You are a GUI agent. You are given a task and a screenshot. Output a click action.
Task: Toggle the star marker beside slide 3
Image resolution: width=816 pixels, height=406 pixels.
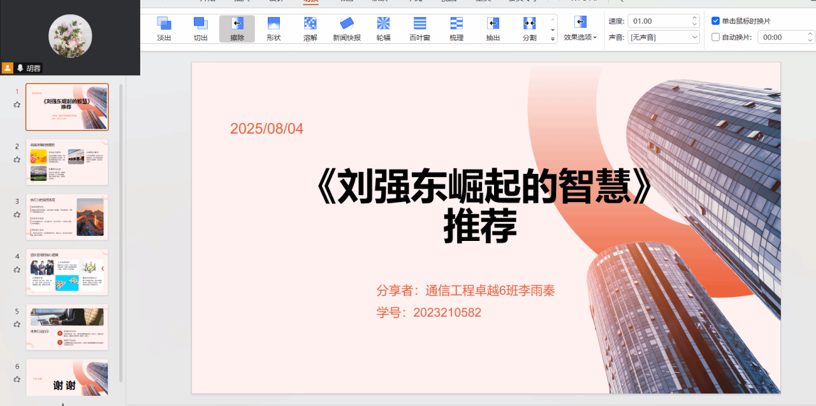(x=17, y=215)
